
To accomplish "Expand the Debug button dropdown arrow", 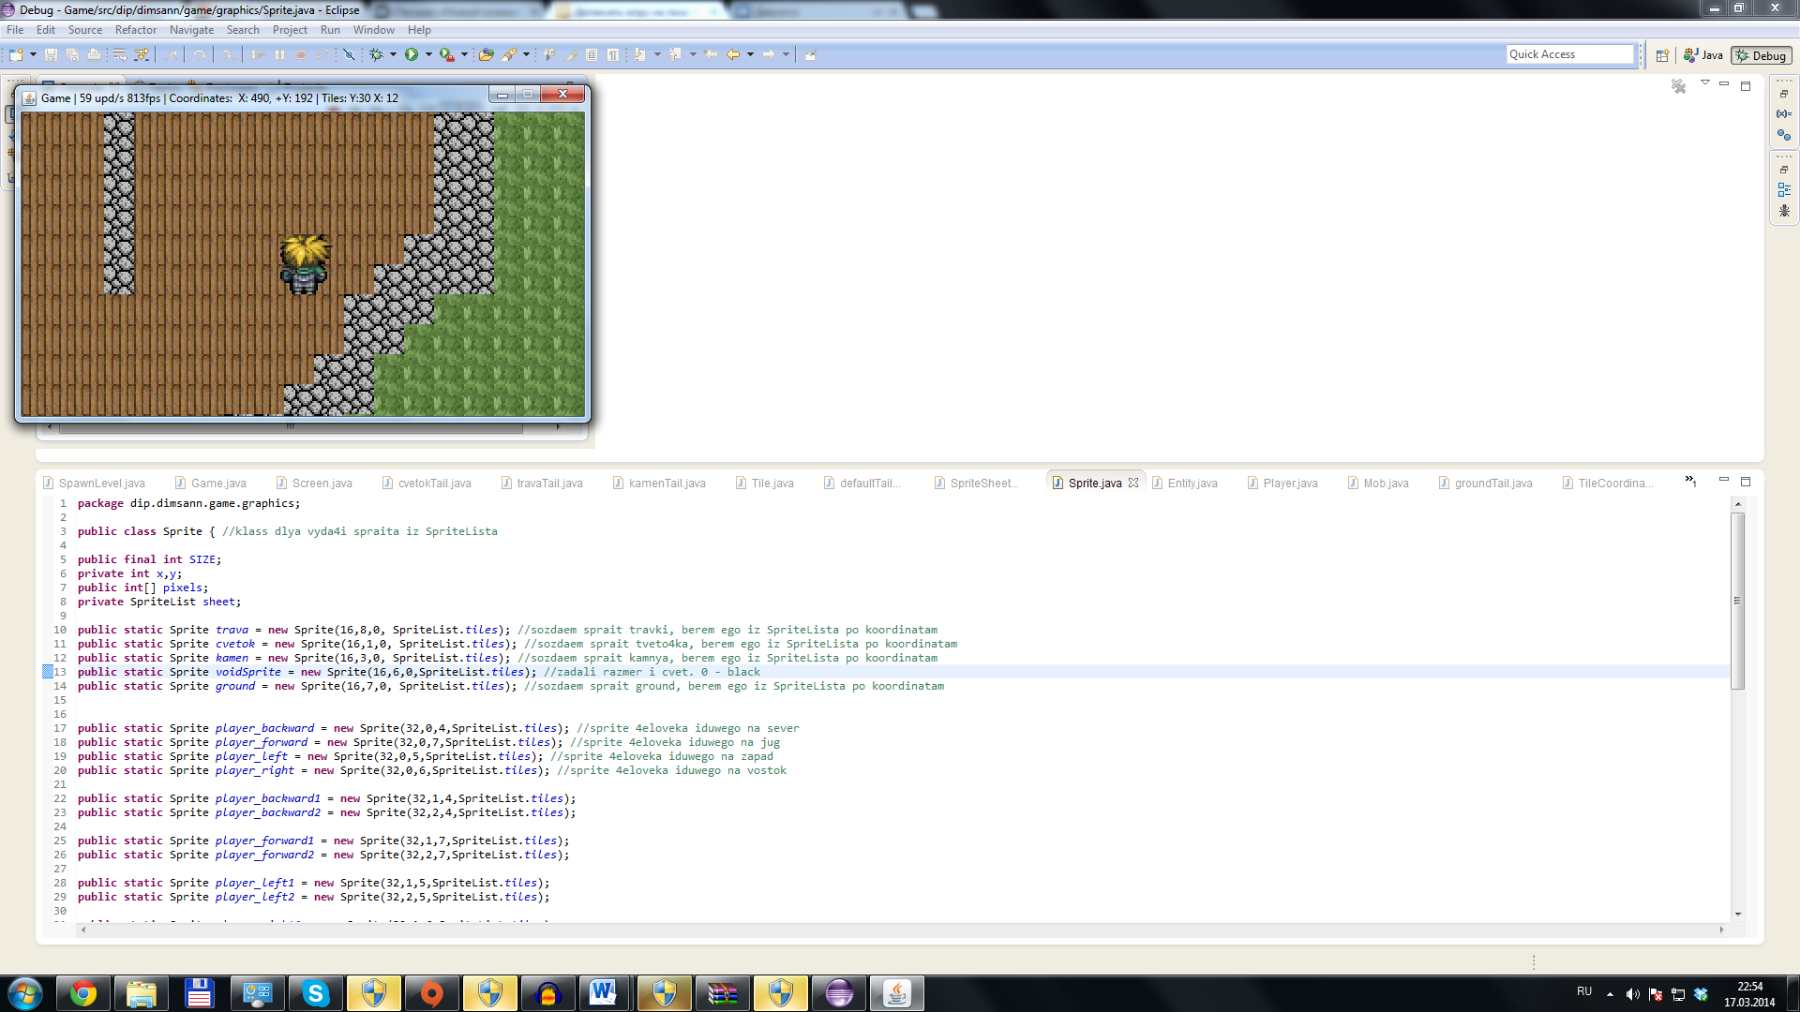I will tap(393, 54).
